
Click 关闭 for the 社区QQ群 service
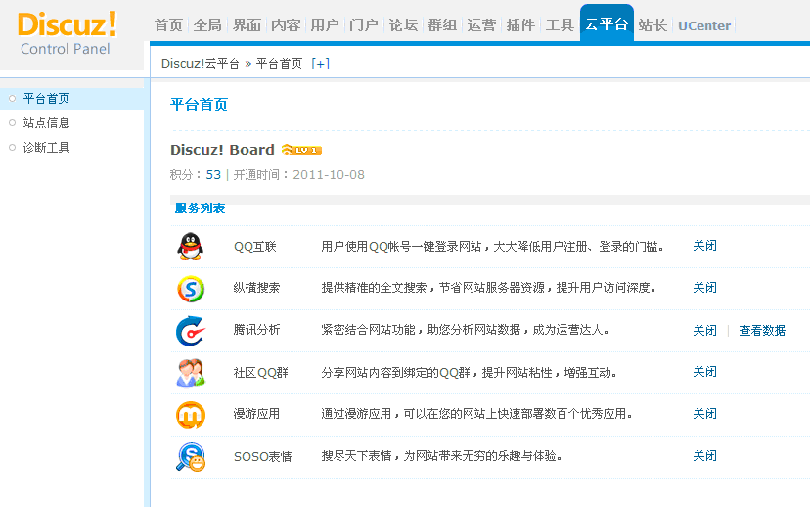tap(704, 372)
